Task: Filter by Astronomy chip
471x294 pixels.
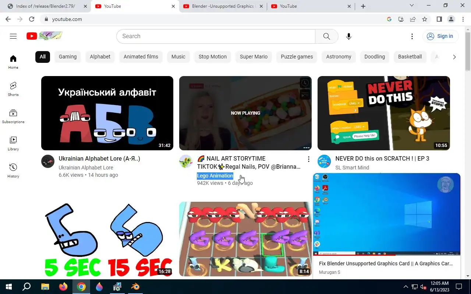Action: click(x=339, y=57)
